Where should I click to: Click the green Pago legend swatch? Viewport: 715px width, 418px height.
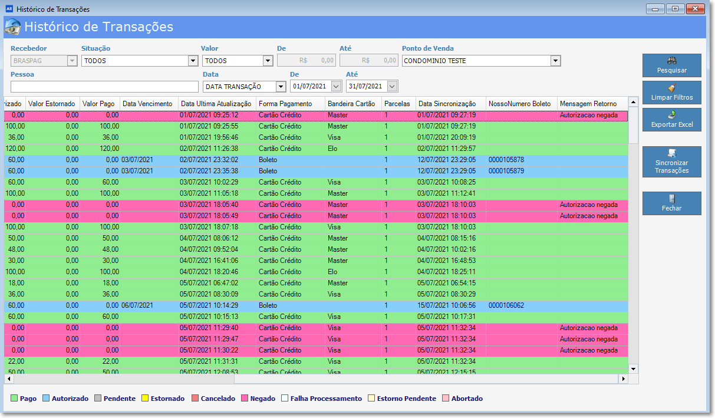(14, 399)
